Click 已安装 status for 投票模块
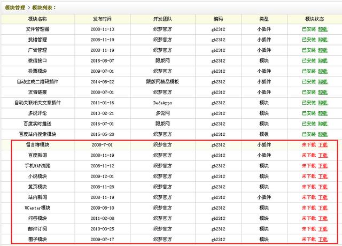The width and height of the screenshot is (342, 246). [x=309, y=71]
